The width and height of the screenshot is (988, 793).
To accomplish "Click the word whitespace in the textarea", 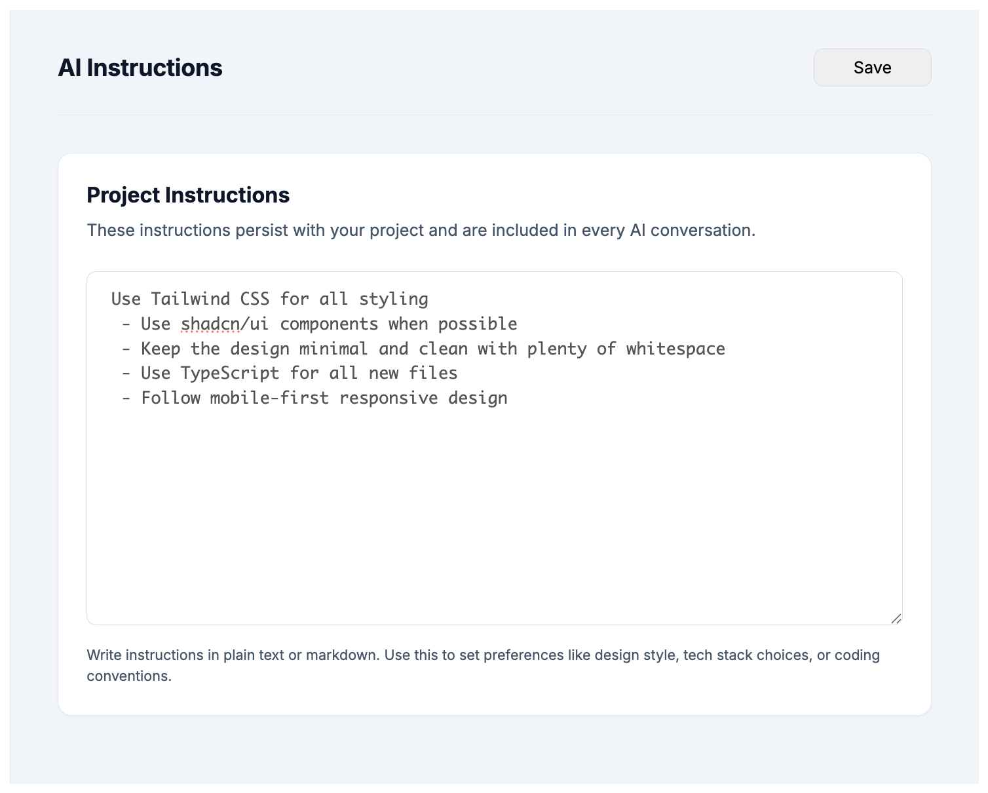I will 675,349.
